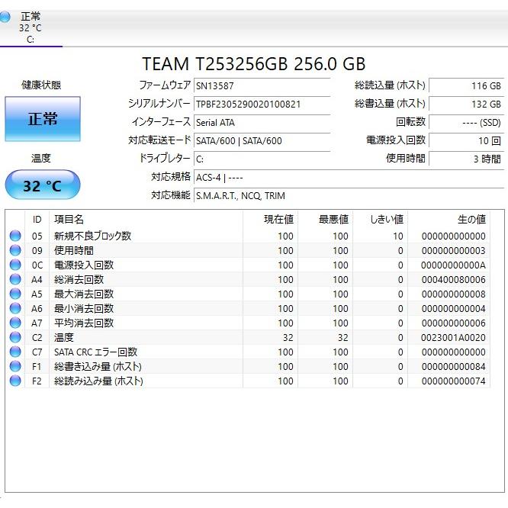
Task: Select the 電源投入回数 attribute name in table
Action: 84,265
